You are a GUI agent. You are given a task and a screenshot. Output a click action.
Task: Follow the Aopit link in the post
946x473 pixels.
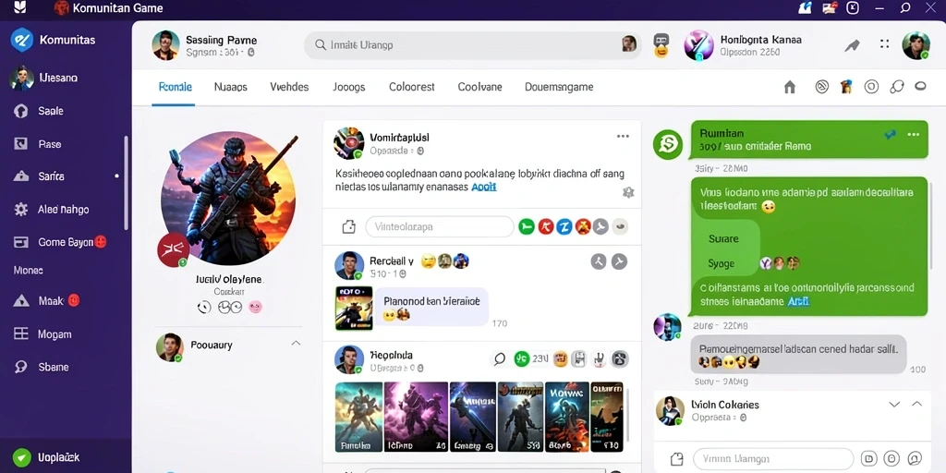pyautogui.click(x=483, y=187)
